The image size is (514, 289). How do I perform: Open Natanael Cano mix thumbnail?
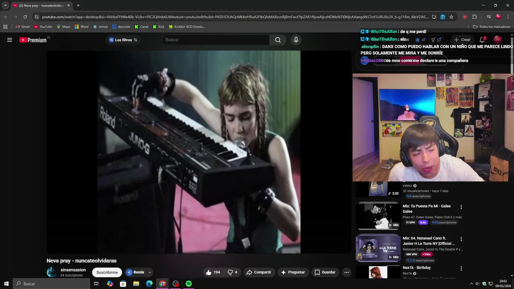(x=378, y=248)
